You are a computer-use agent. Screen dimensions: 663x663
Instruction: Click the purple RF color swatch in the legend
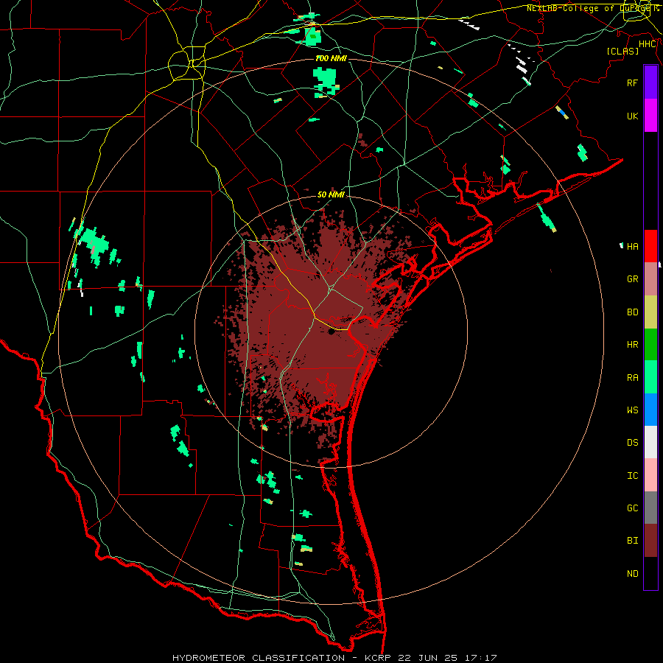pyautogui.click(x=650, y=83)
